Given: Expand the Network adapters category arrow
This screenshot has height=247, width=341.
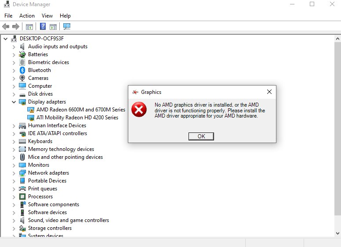Looking at the screenshot, I should click(x=14, y=173).
